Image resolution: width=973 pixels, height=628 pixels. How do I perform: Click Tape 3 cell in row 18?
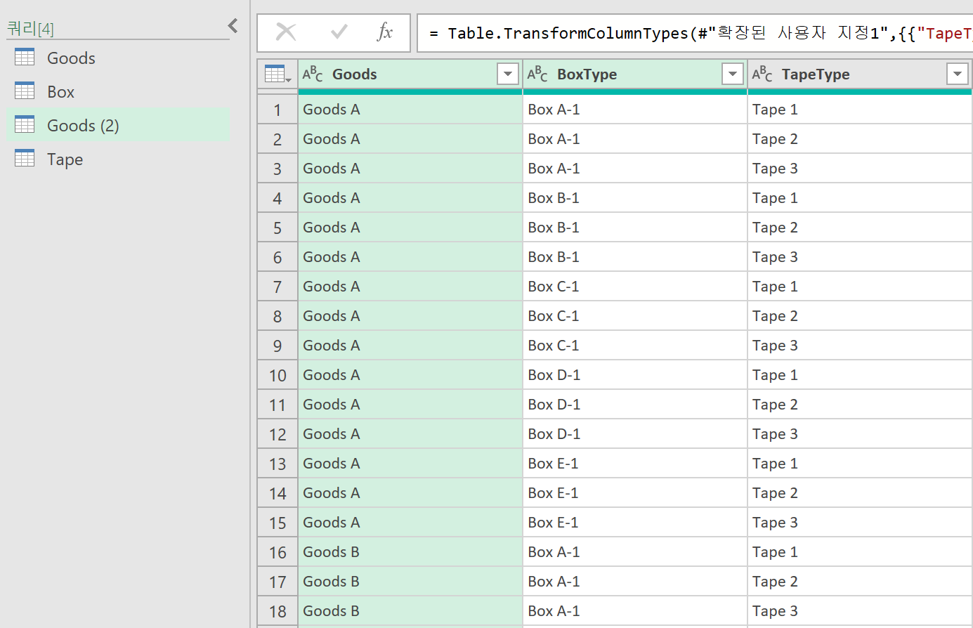pyautogui.click(x=860, y=611)
